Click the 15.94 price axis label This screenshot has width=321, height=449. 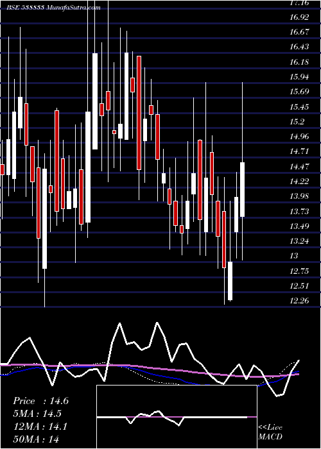click(x=299, y=77)
